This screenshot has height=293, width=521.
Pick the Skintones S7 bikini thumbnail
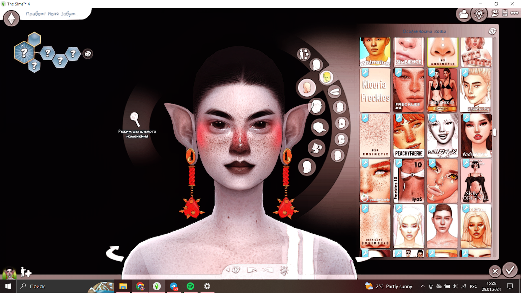pyautogui.click(x=443, y=90)
